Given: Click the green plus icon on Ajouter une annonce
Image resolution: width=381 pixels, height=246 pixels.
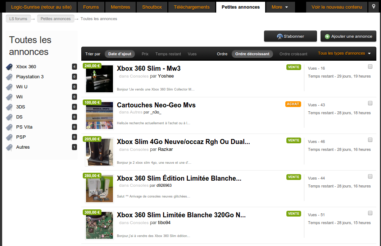Looking at the screenshot, I should pos(327,37).
